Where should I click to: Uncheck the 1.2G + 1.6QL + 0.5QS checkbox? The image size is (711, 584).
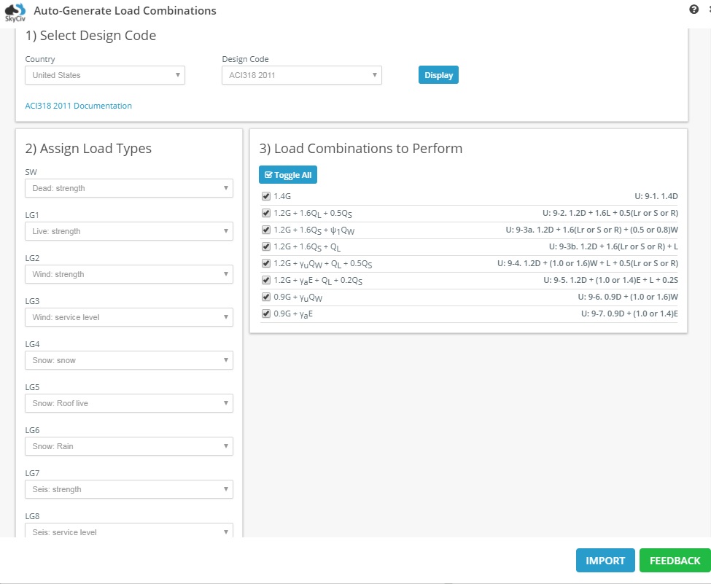point(266,213)
